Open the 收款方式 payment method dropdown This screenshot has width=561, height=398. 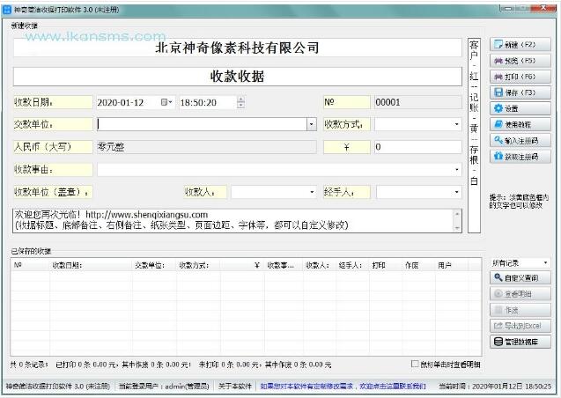pyautogui.click(x=456, y=124)
